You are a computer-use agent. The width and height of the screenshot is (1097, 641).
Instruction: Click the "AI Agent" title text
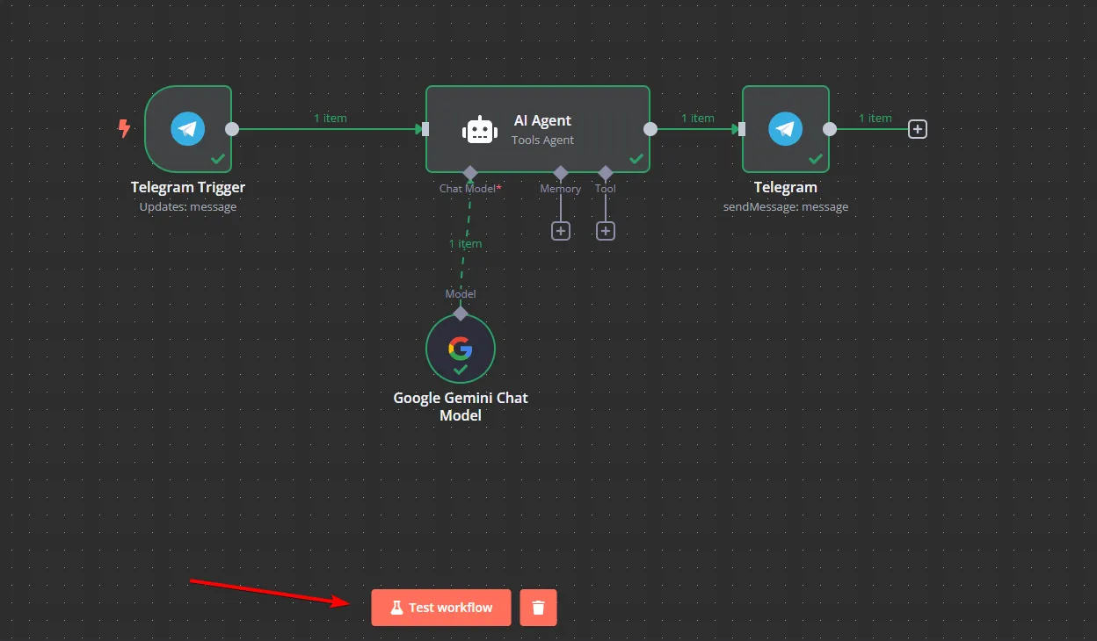[x=542, y=120]
